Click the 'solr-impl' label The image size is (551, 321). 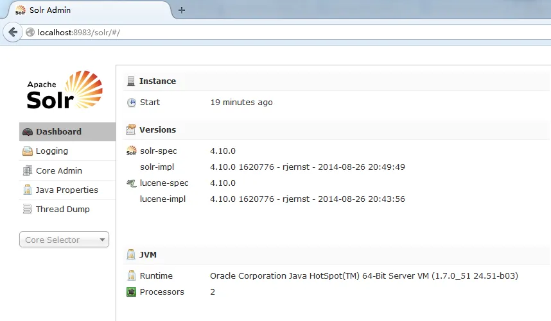pyautogui.click(x=157, y=167)
